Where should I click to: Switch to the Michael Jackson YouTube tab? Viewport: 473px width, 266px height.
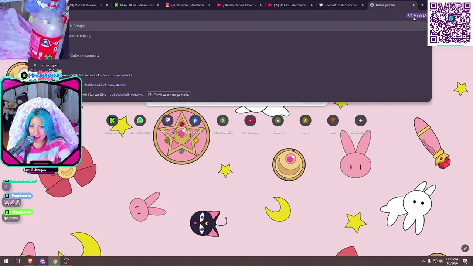click(87, 5)
